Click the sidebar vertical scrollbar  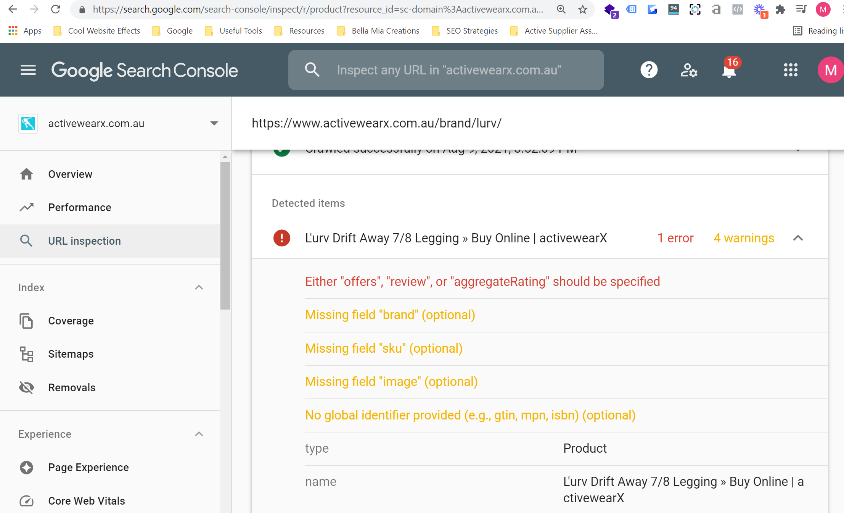tap(225, 235)
